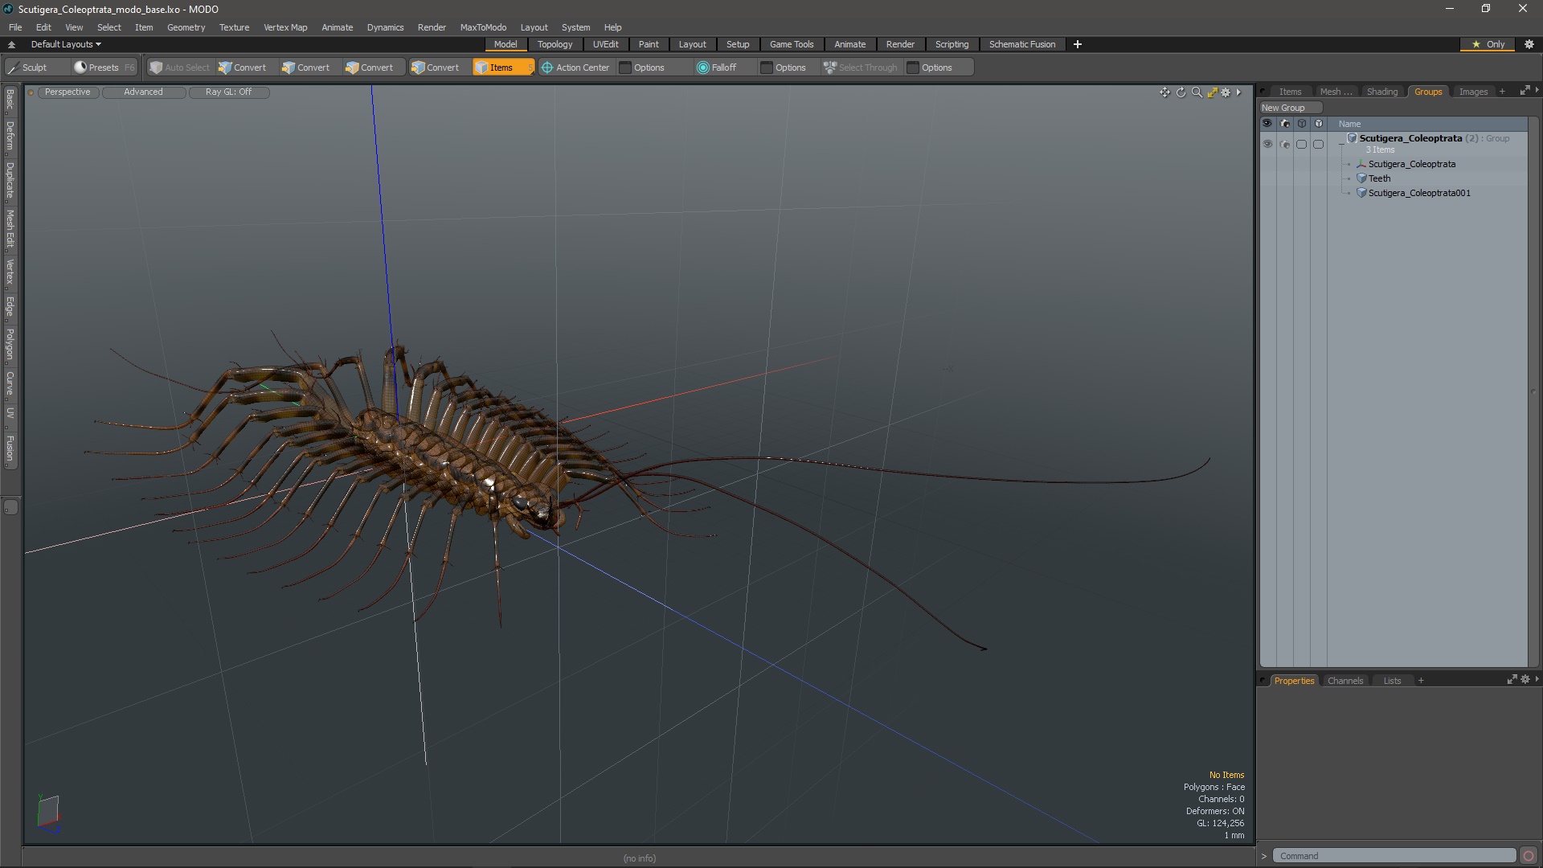1543x868 pixels.
Task: Click the viewport pan (move) icon
Action: tap(1164, 92)
